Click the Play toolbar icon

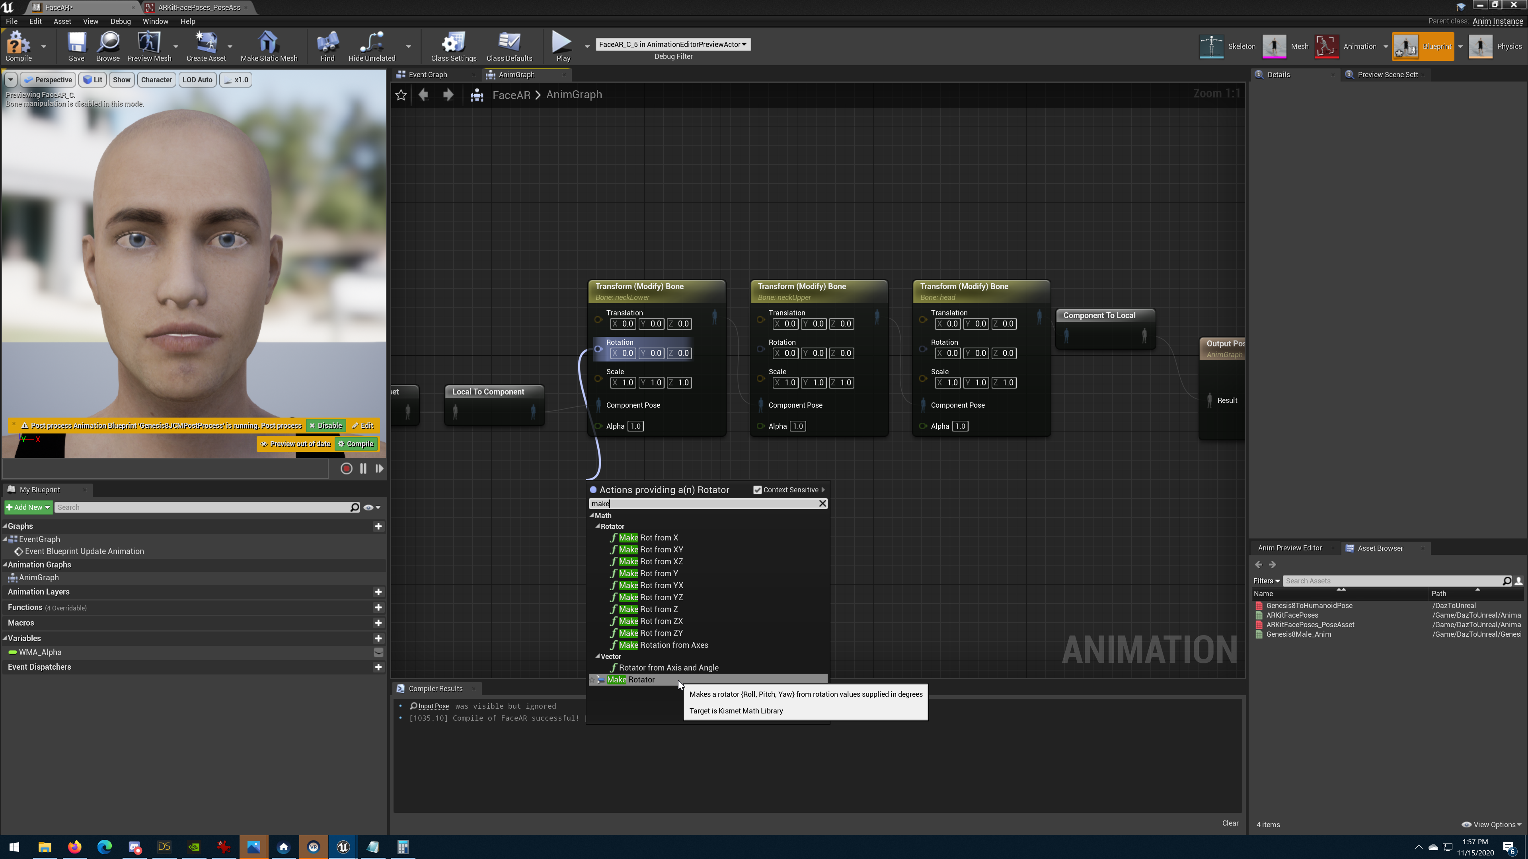562,46
